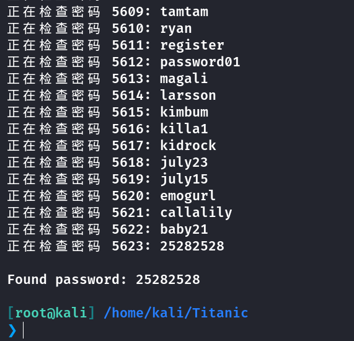Click the word kimbum on line 5615
The image size is (354, 341).
pyautogui.click(x=184, y=112)
